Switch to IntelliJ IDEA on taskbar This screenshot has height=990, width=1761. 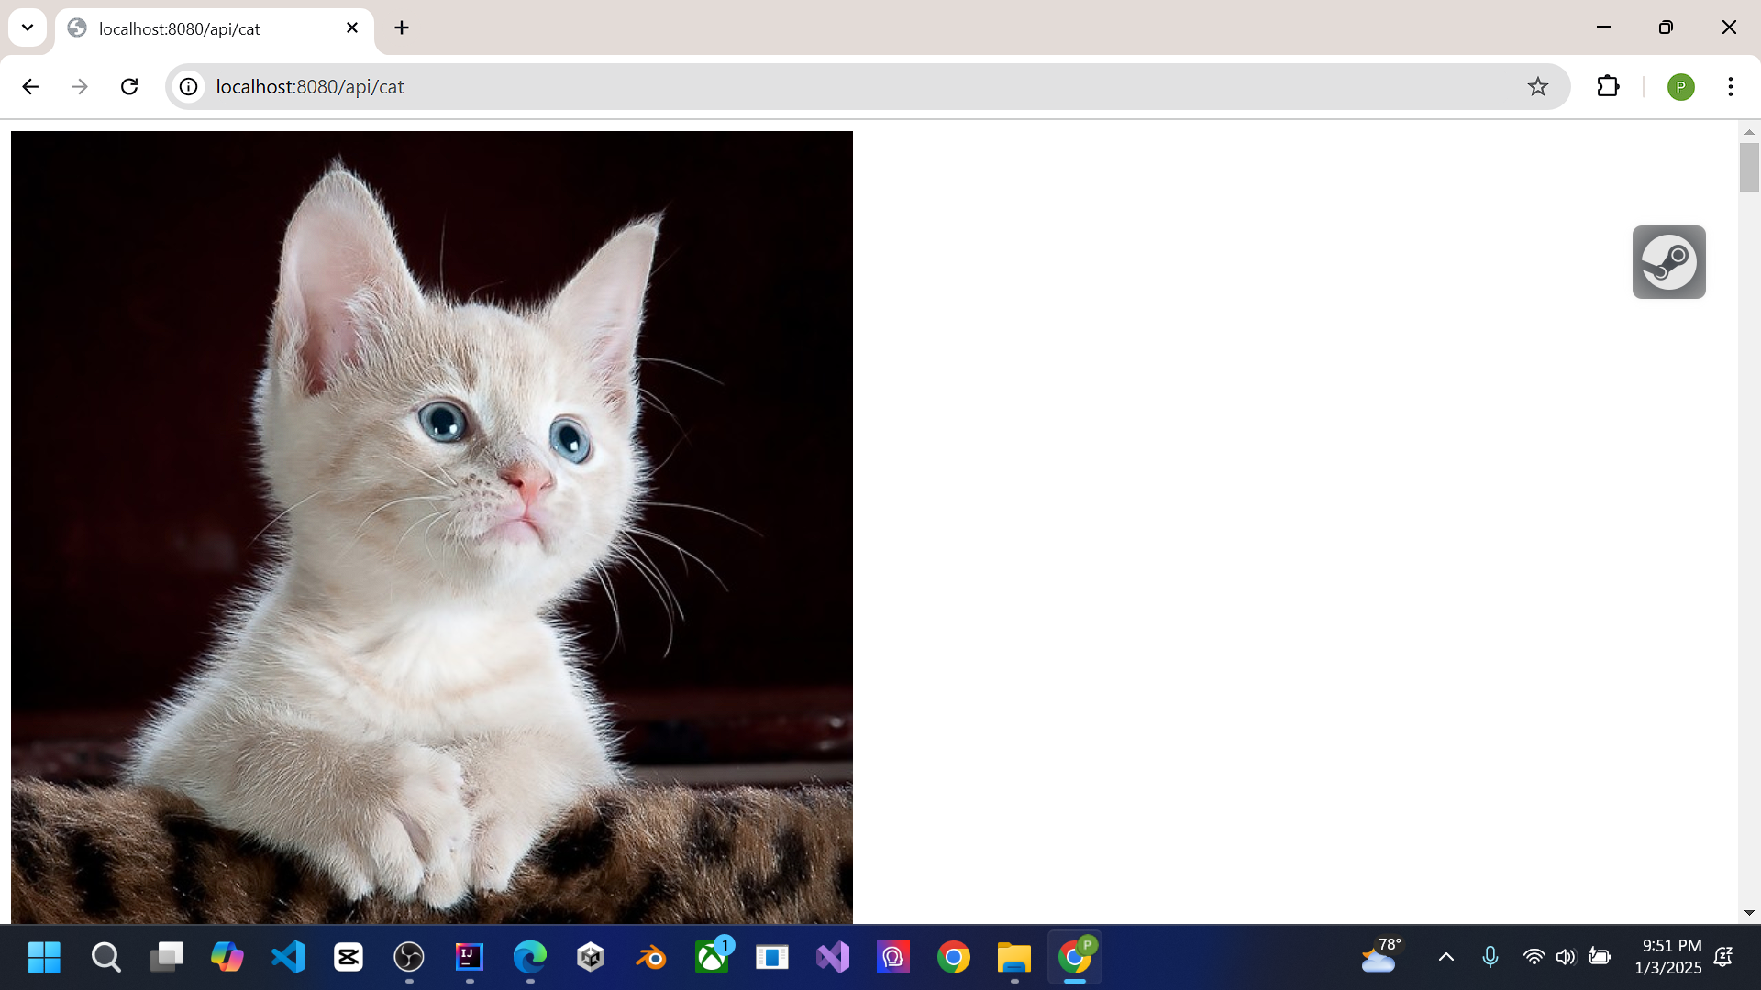[470, 958]
